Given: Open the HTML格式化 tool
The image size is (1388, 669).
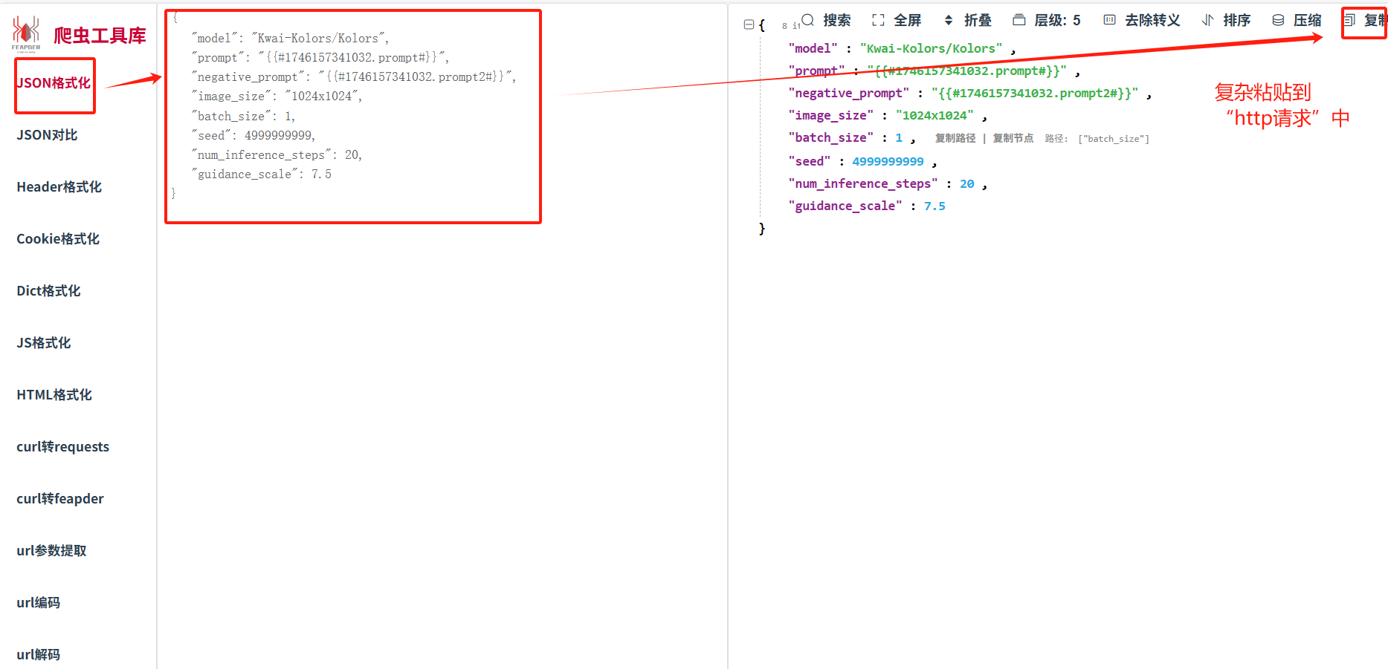Looking at the screenshot, I should (x=54, y=395).
